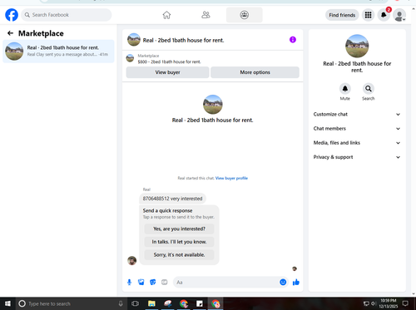This screenshot has height=310, width=416.
Task: Search in conversation magnifier icon
Action: click(369, 89)
